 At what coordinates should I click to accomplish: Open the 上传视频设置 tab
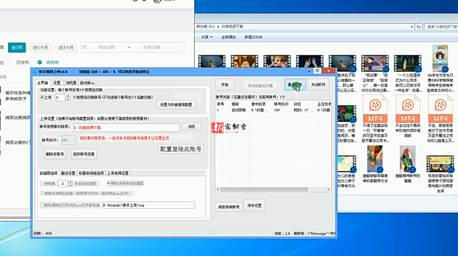118,173
